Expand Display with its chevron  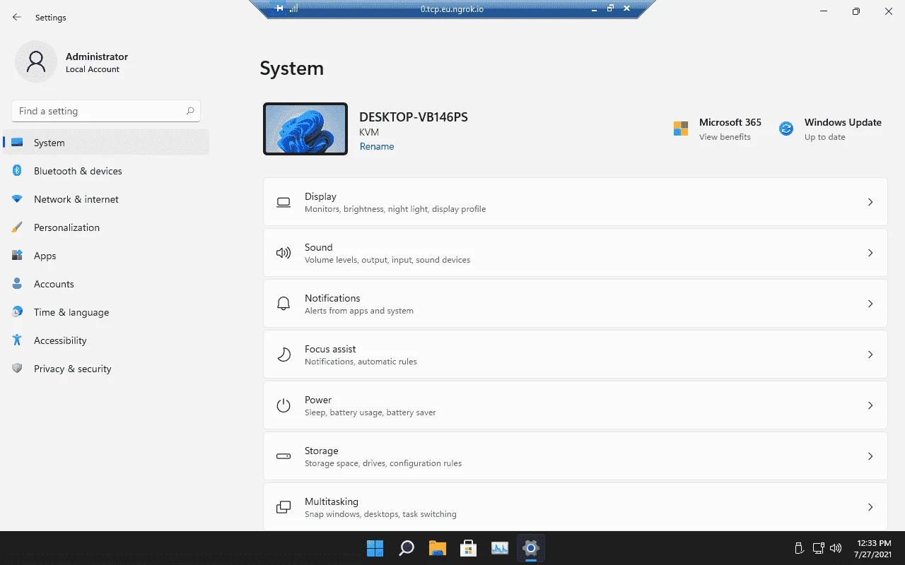click(870, 202)
